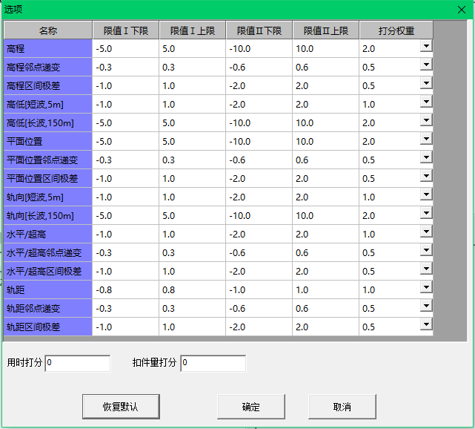Edit 限值Ⅰ上限 cell of 高低[短波,5m] row

point(193,104)
